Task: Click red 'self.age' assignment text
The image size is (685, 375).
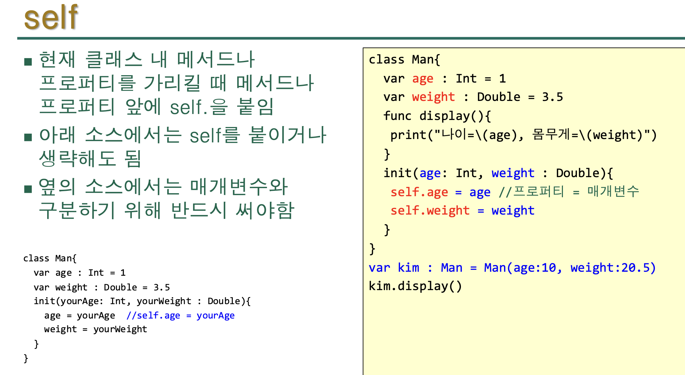Action: pyautogui.click(x=419, y=193)
